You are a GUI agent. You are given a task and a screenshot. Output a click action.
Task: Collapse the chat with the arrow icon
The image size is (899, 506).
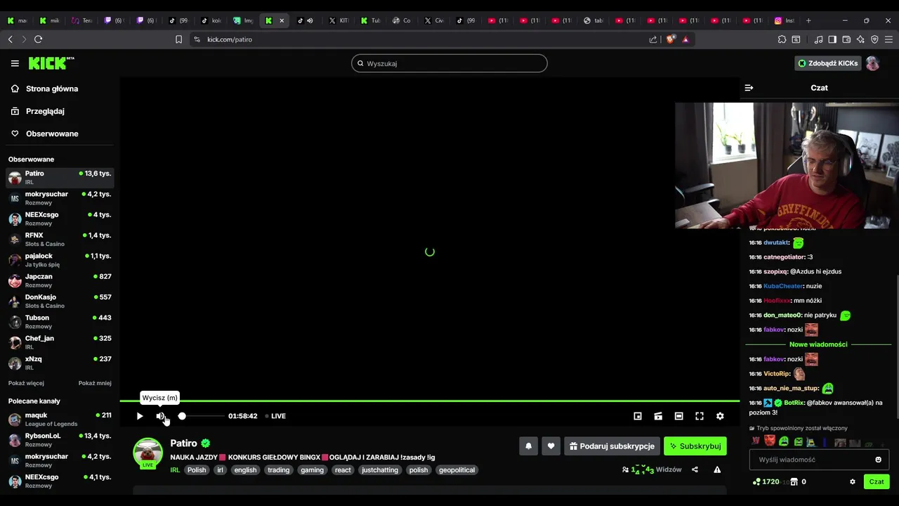click(749, 88)
